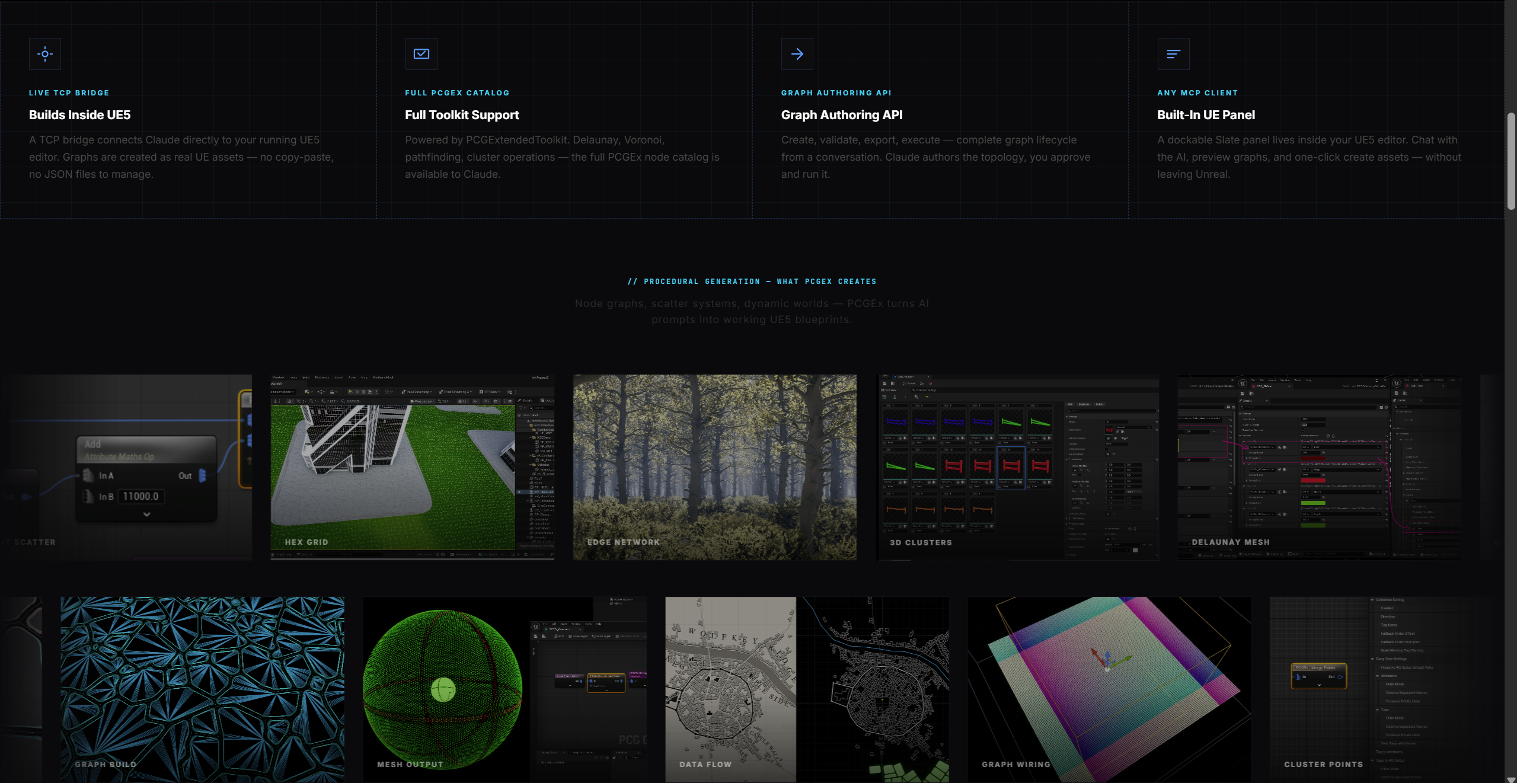Click the Builds Inside UE5 heading
Image resolution: width=1517 pixels, height=783 pixels.
pyautogui.click(x=79, y=115)
